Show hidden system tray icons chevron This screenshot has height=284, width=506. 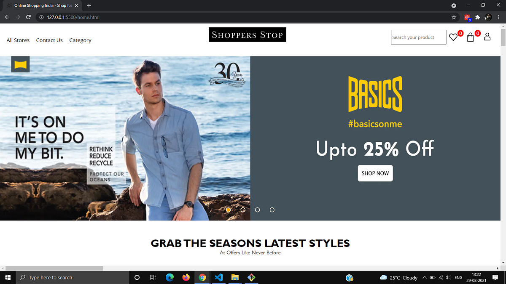point(425,277)
